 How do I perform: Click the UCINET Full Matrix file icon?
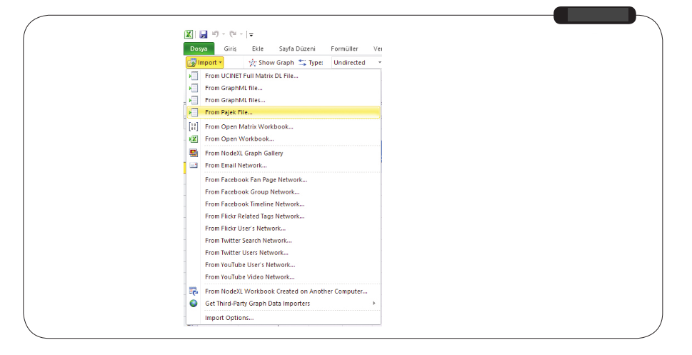coord(193,76)
